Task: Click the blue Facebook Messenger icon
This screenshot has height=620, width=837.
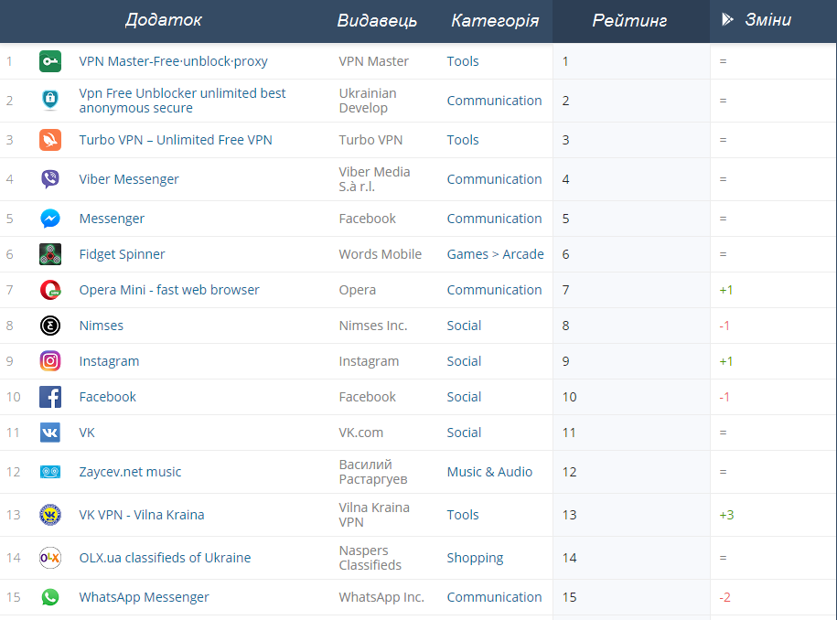Action: point(50,219)
